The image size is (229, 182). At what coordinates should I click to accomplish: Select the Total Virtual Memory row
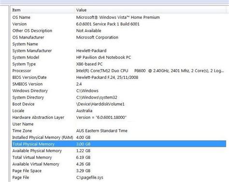(119, 157)
